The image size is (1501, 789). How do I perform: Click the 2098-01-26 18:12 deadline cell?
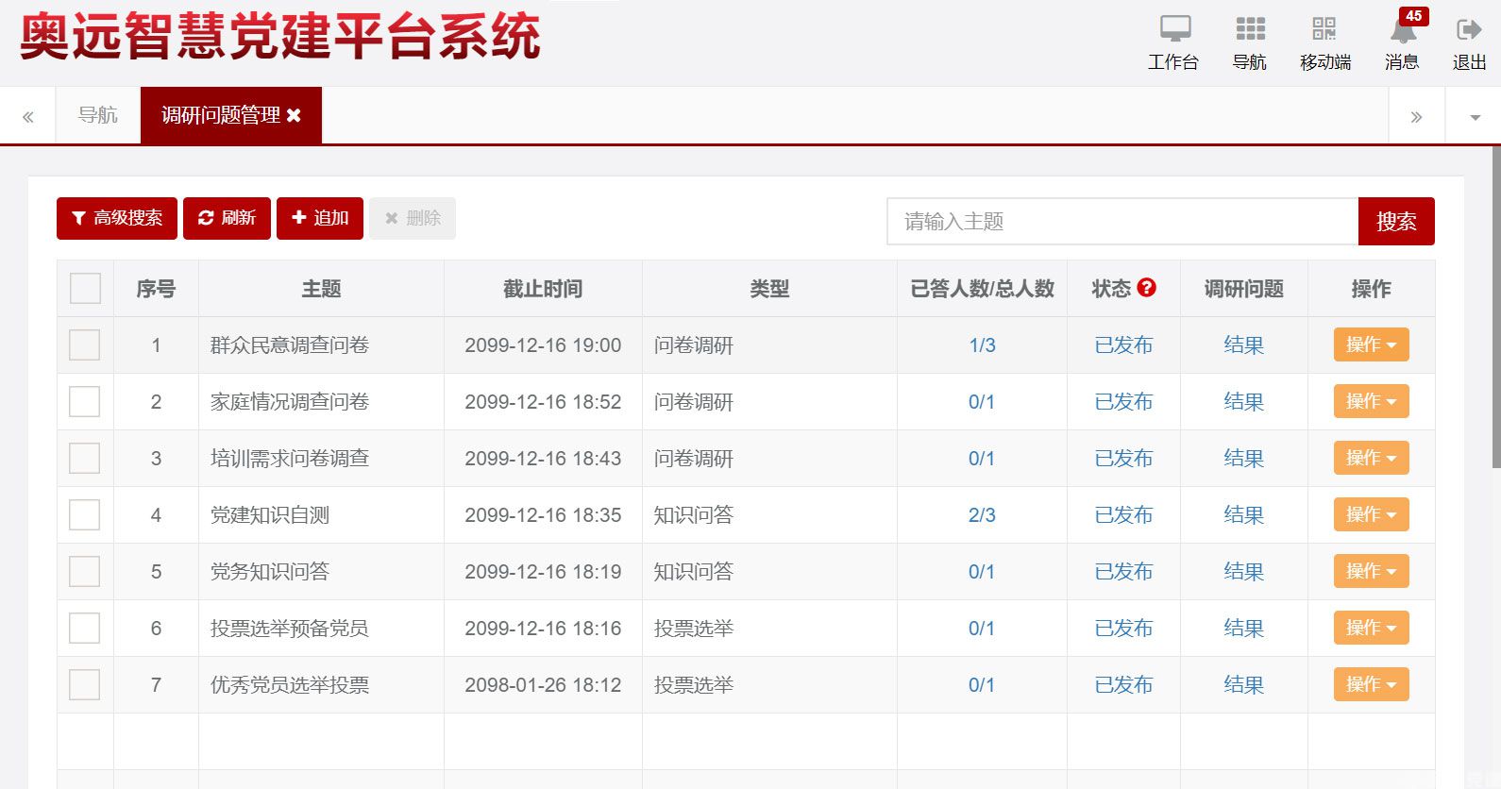click(543, 684)
